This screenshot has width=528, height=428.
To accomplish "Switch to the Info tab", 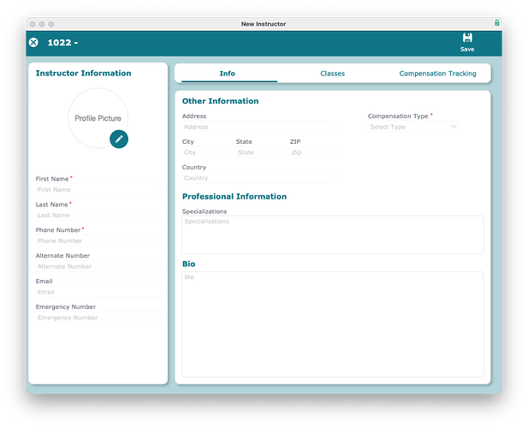I will tap(228, 74).
